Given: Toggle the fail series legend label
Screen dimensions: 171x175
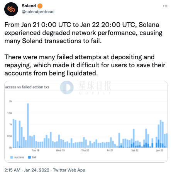Looking at the screenshot, I should (34, 157).
